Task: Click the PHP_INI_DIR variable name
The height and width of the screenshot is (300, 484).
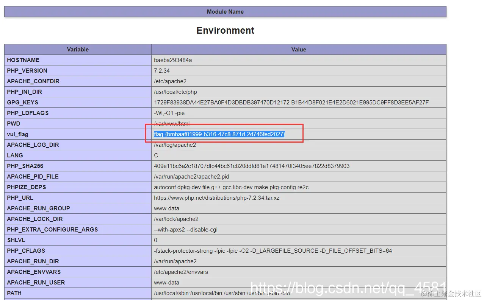Action: pos(24,92)
